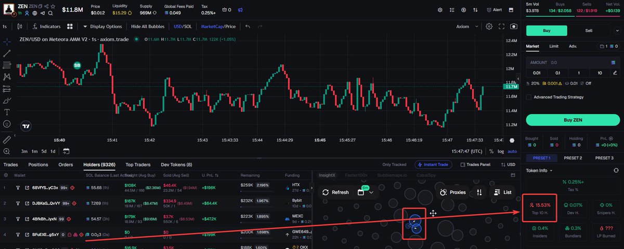Open the page settings gear in header
This screenshot has height=249, width=624.
coord(439,10)
